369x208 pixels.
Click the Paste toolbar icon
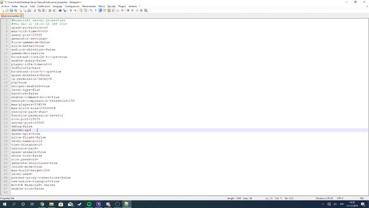(x=44, y=10)
